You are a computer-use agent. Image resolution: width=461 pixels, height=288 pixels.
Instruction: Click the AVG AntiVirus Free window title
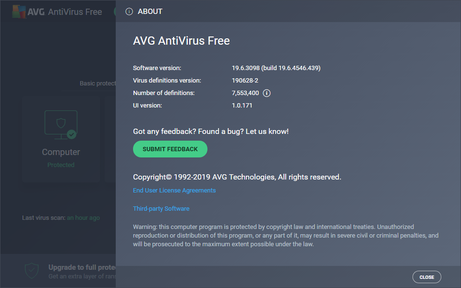click(74, 12)
